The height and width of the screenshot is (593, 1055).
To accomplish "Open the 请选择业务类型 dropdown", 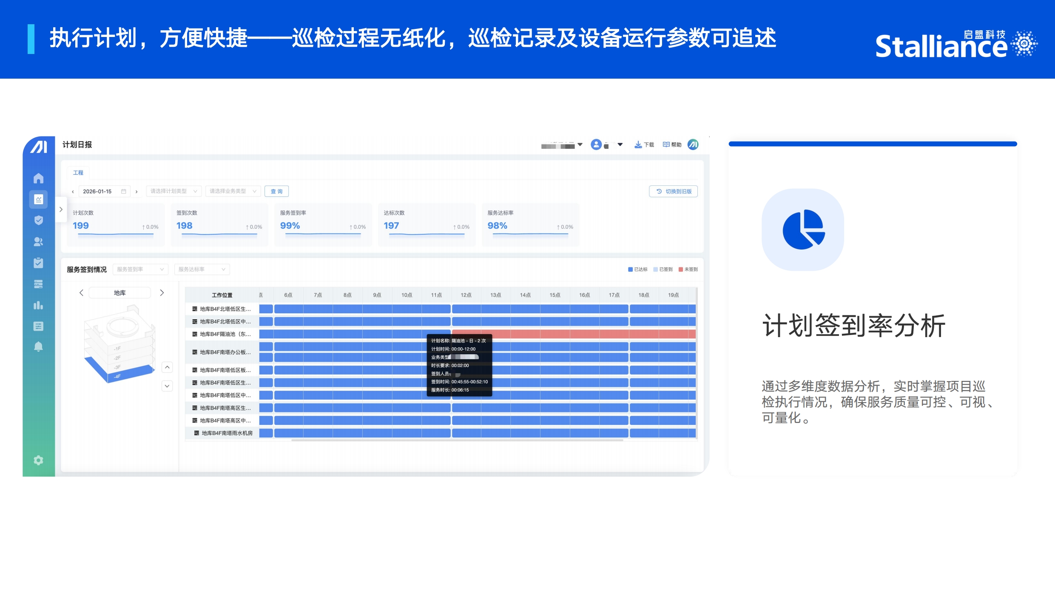I will point(233,191).
